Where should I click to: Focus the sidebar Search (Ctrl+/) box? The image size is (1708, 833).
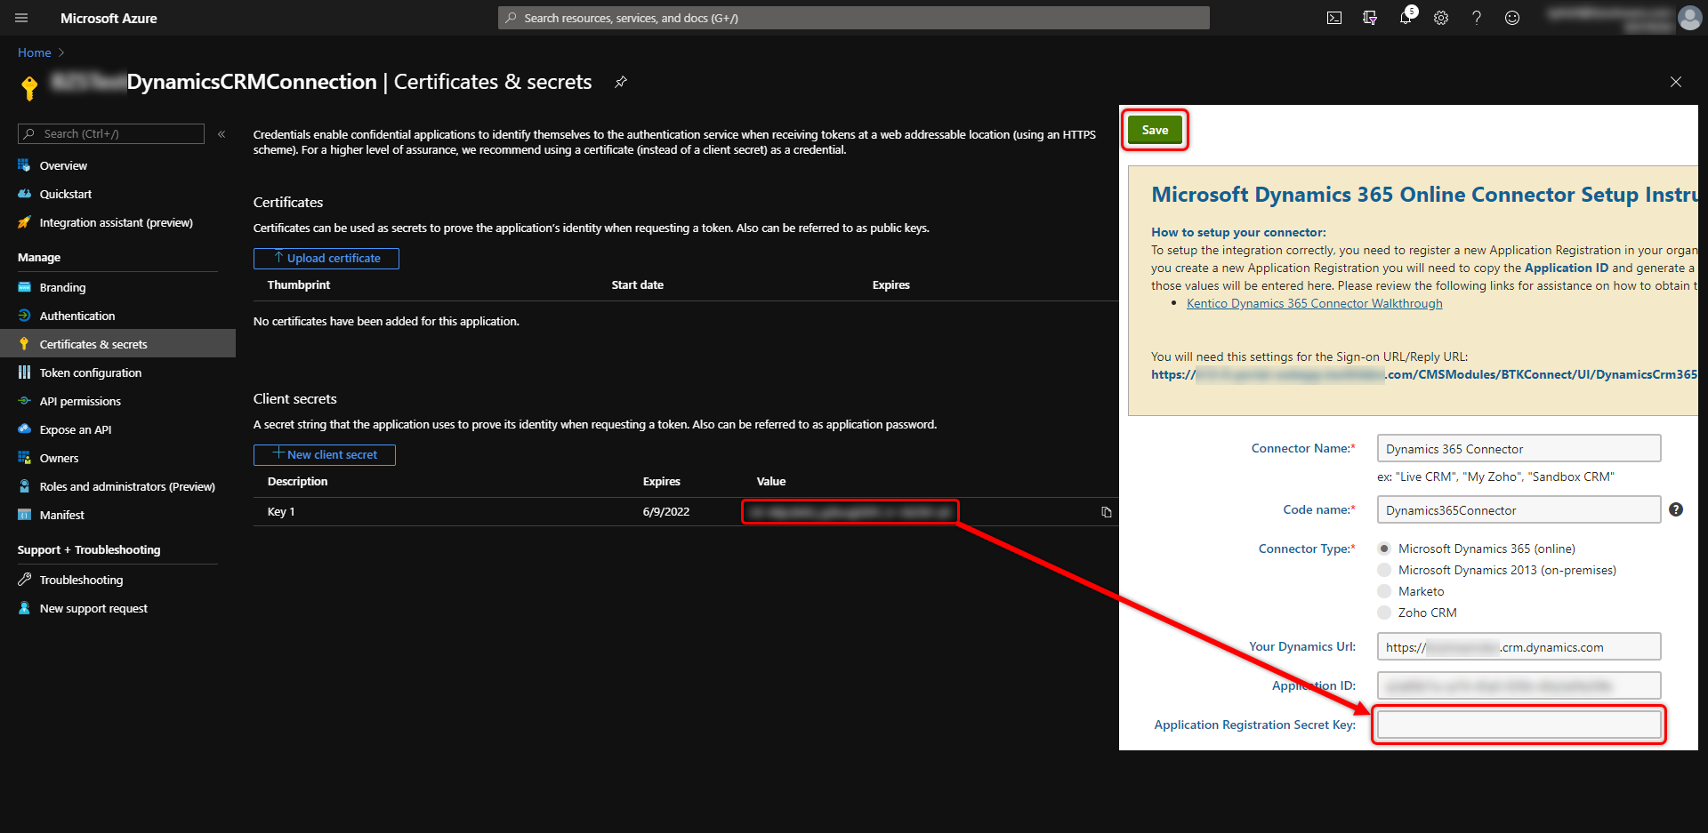[x=111, y=133]
